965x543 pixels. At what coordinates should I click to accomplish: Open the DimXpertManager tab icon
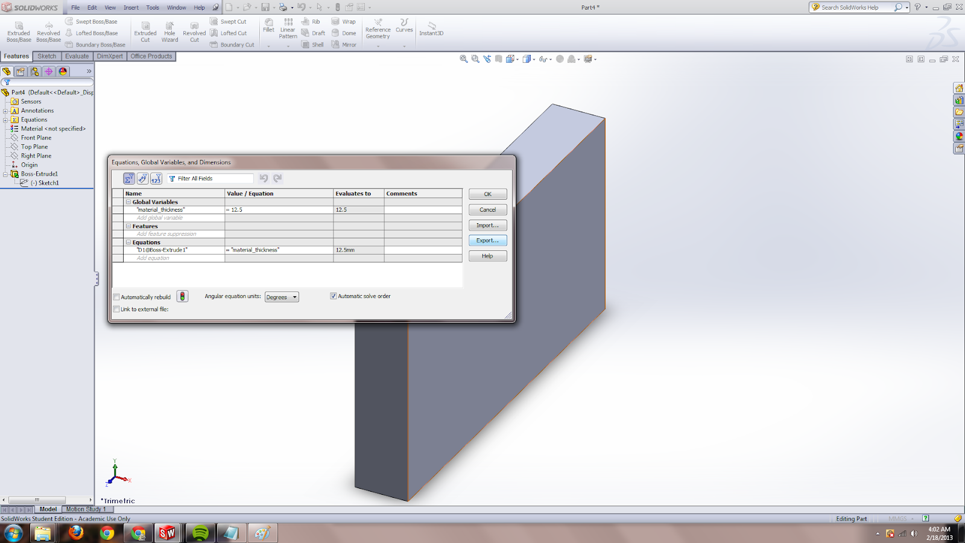click(x=49, y=71)
